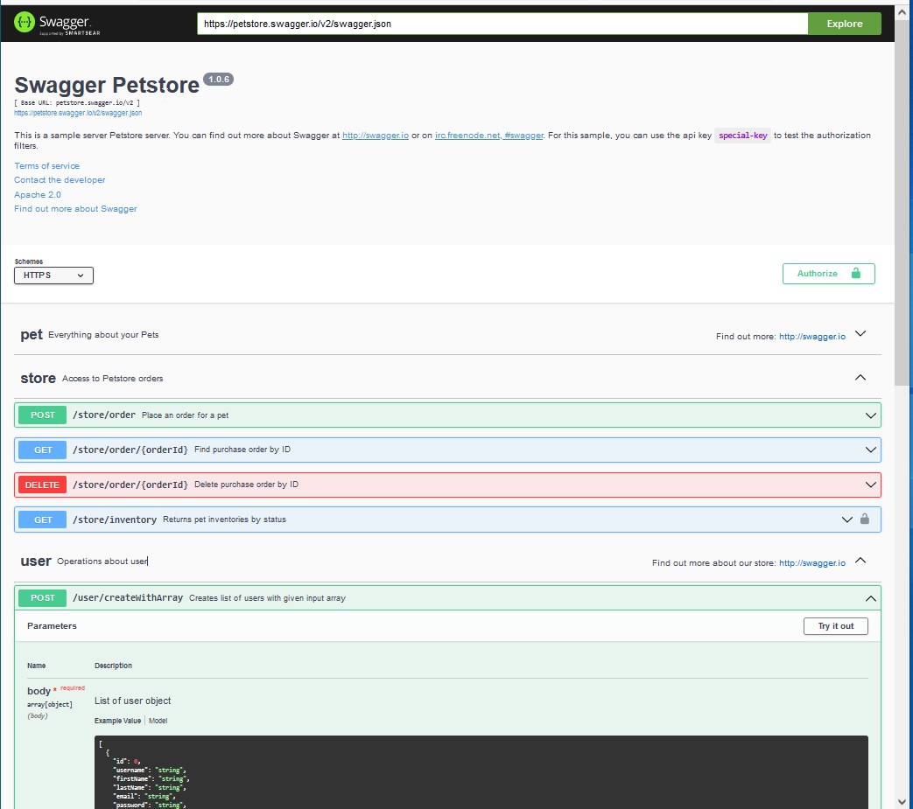Switch to the Model tab
Screen dimensions: 913x809
click(158, 721)
